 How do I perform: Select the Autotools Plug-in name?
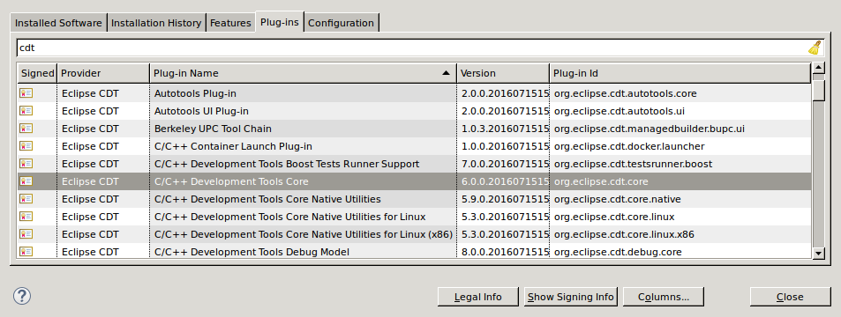point(195,93)
